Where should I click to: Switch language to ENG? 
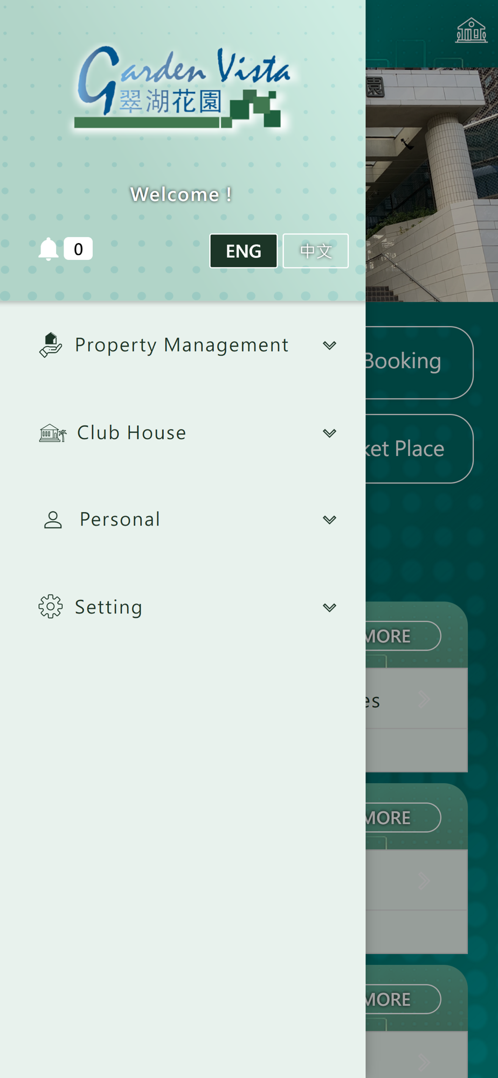244,251
